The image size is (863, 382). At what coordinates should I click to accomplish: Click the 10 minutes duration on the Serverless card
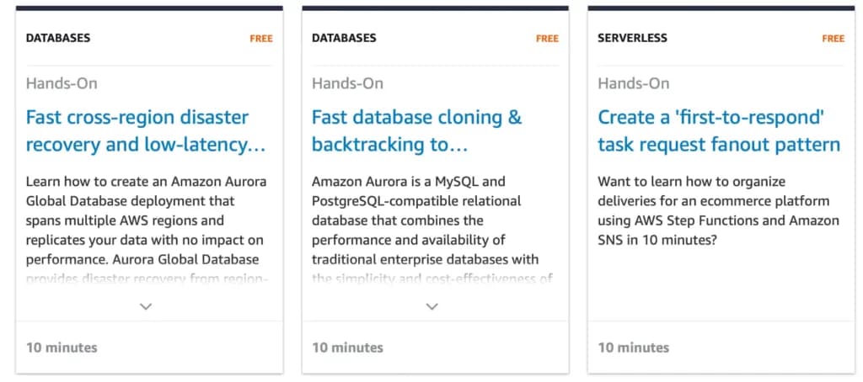634,347
